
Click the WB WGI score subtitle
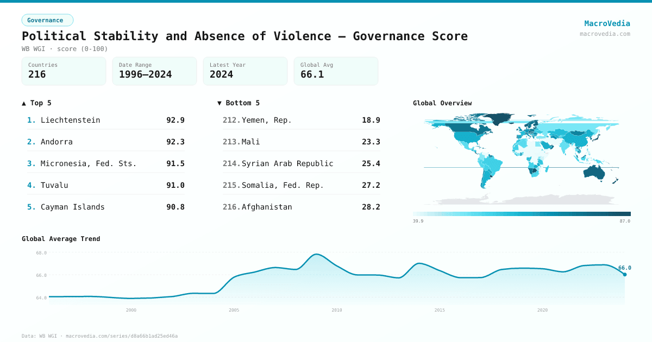tap(65, 49)
